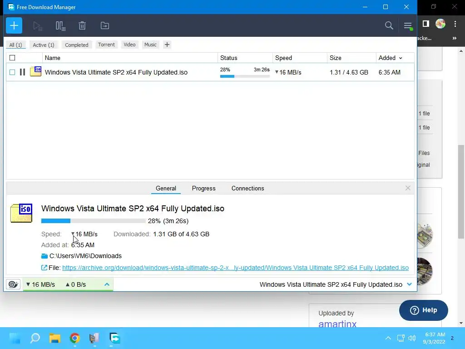Click the 28% progress bar in the Status column
Viewport: 465px width, 349px height.
coord(245,76)
